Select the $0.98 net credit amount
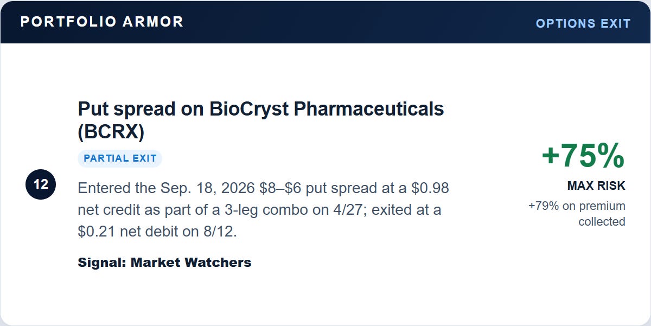 [430, 189]
